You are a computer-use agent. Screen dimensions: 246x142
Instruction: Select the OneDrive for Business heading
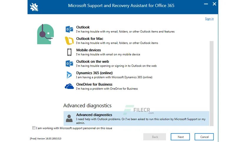[94, 84]
